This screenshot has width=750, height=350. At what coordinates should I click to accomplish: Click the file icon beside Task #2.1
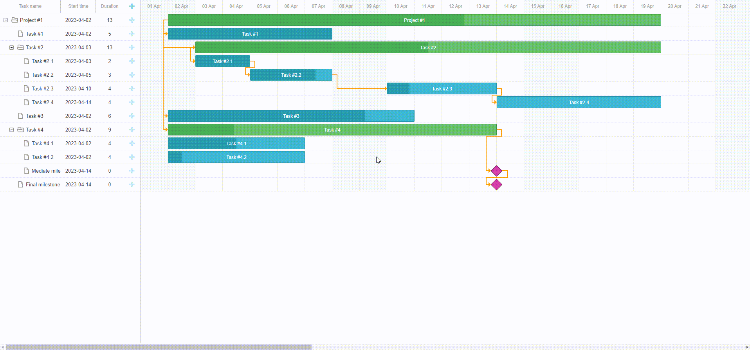[26, 61]
